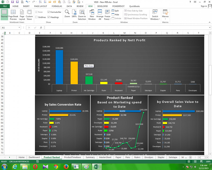This screenshot has width=212, height=170.
Task: Switch to the Dashboard sheet tab
Action: click(34, 157)
